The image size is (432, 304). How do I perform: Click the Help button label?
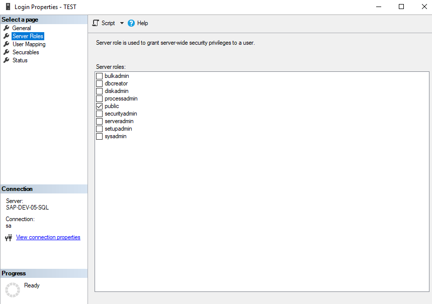point(142,23)
